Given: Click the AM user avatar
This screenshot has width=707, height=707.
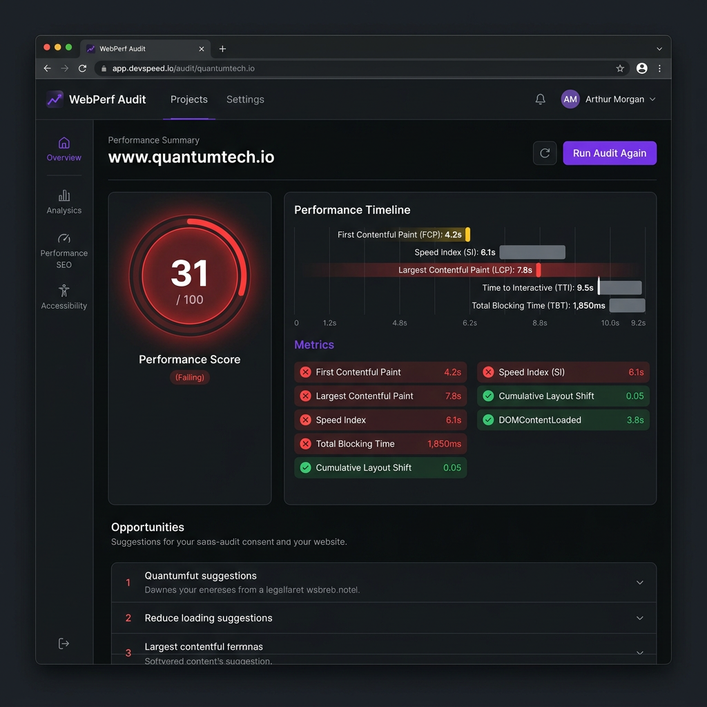Looking at the screenshot, I should coord(570,99).
